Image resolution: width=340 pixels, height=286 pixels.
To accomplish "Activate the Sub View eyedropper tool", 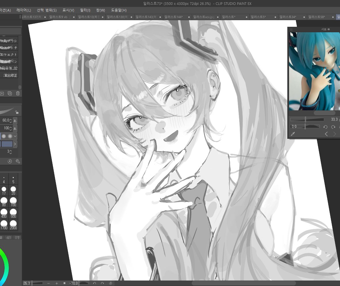I will [x=293, y=134].
